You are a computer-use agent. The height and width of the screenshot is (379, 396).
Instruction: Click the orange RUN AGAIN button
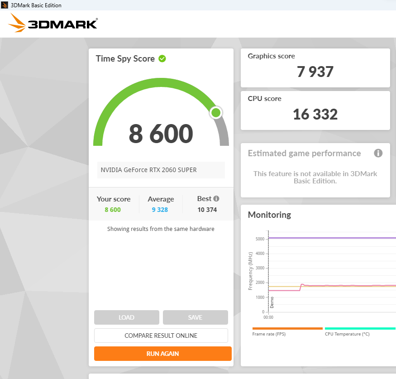162,354
